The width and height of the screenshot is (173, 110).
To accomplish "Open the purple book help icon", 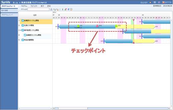I will pos(159,3).
